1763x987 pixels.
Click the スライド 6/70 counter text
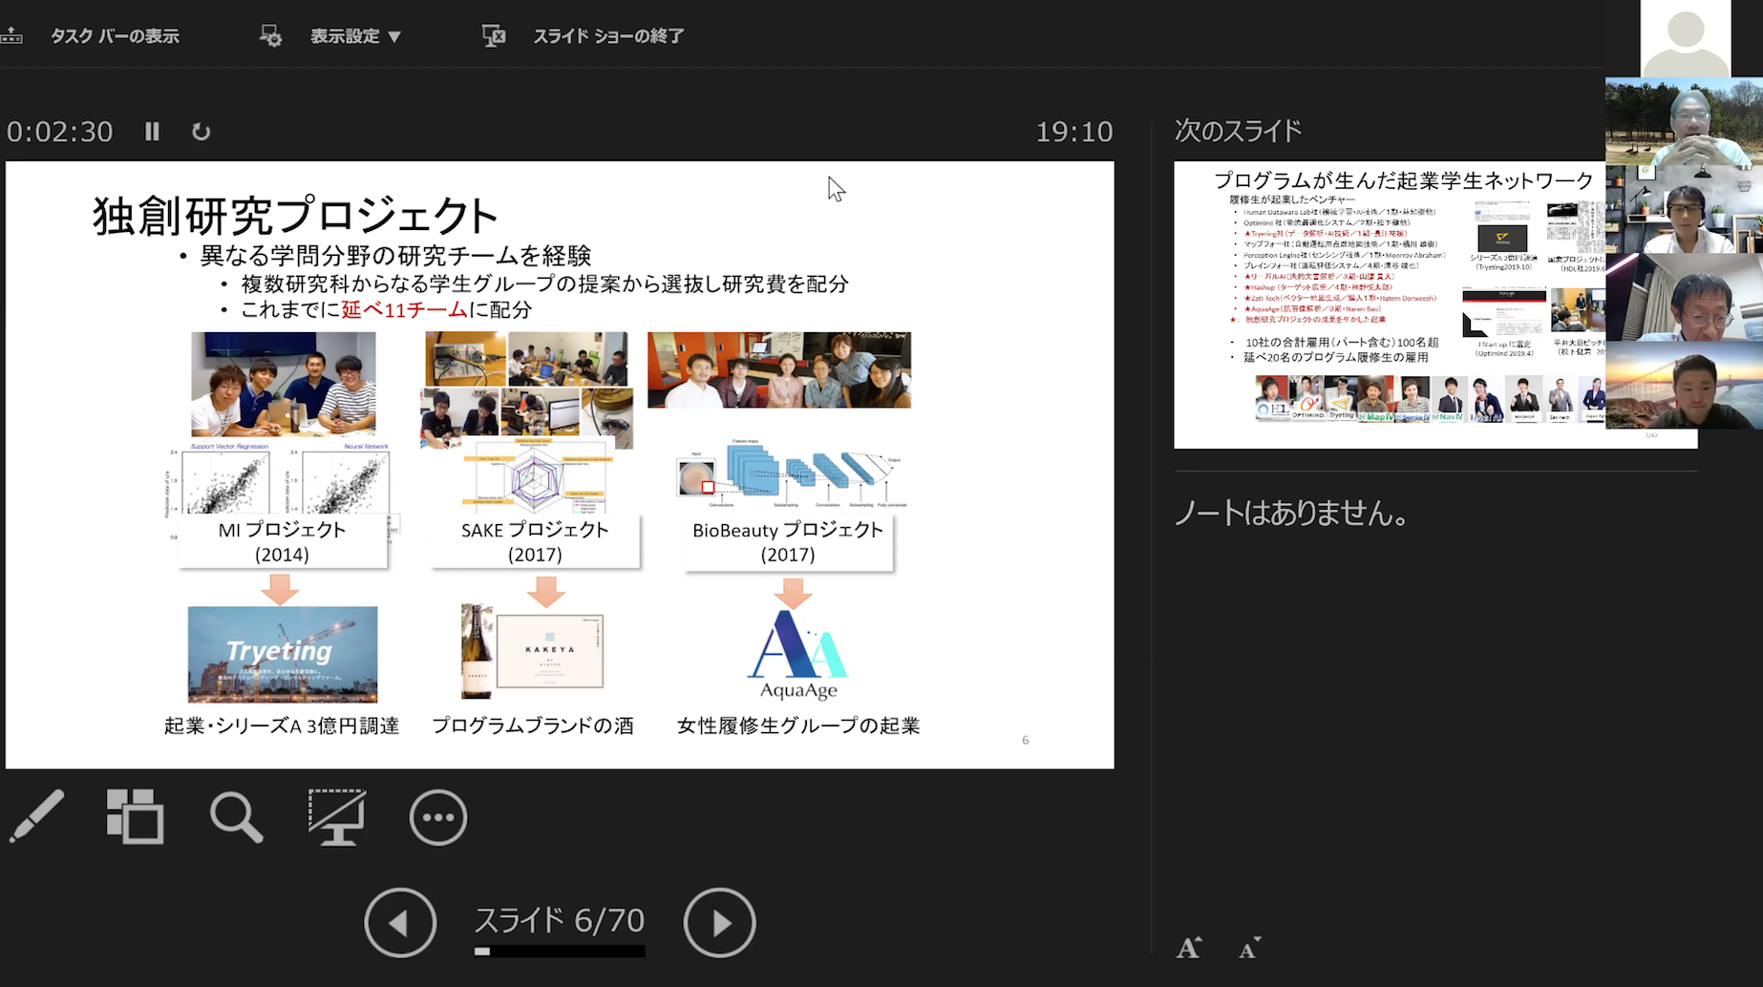pos(560,920)
